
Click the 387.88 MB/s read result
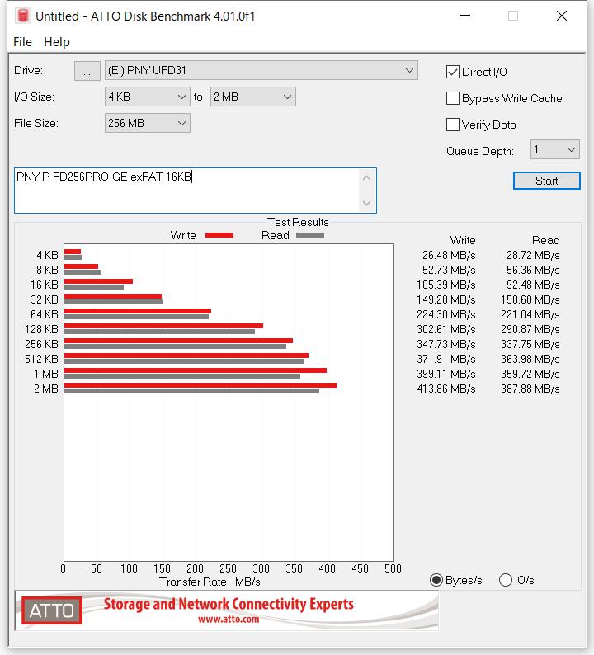530,389
